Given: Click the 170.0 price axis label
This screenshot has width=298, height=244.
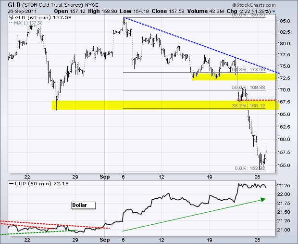Looking at the screenshot, I should [284, 90].
